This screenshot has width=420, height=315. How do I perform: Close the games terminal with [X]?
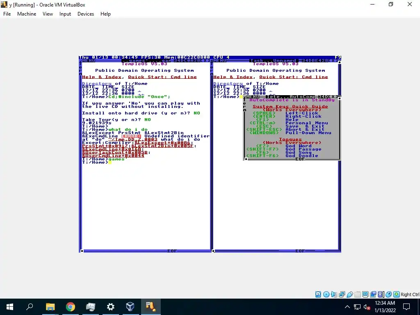click(x=205, y=61)
